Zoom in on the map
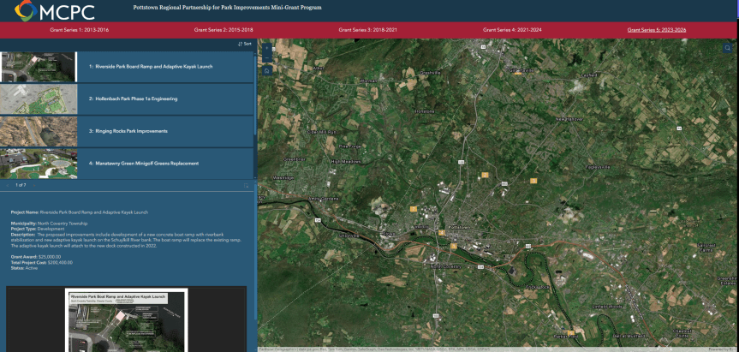The height and width of the screenshot is (352, 739). [266, 46]
